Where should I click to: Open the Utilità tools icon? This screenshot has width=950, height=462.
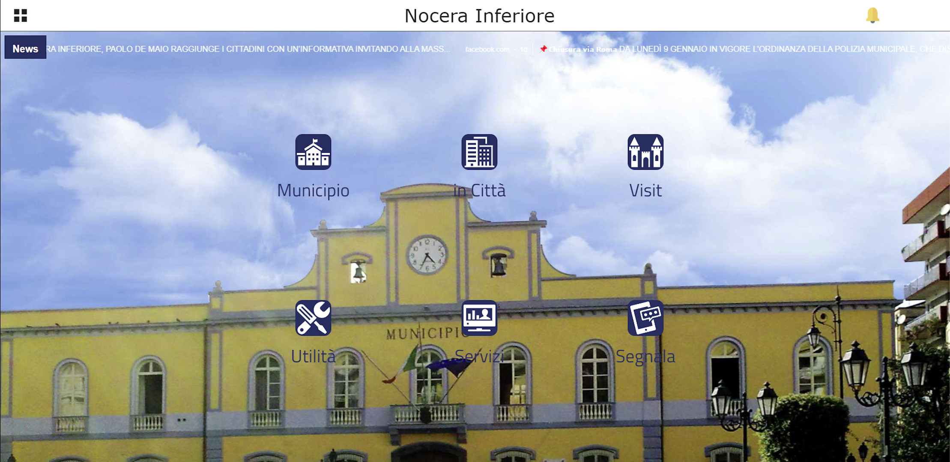click(313, 318)
